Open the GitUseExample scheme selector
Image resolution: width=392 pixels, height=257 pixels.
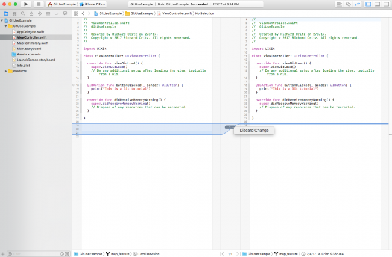click(x=62, y=4)
